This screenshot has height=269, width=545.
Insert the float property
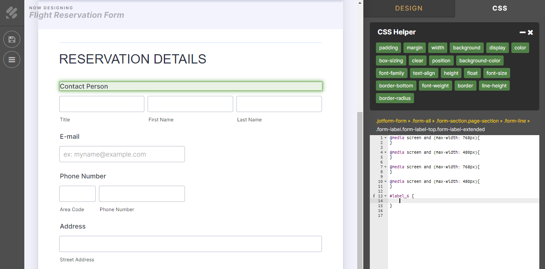[472, 73]
